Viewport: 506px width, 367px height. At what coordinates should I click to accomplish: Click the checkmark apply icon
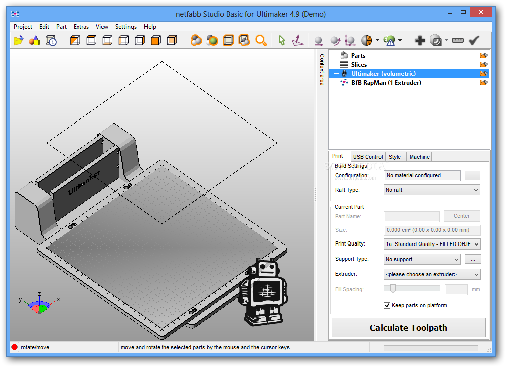[x=474, y=40]
